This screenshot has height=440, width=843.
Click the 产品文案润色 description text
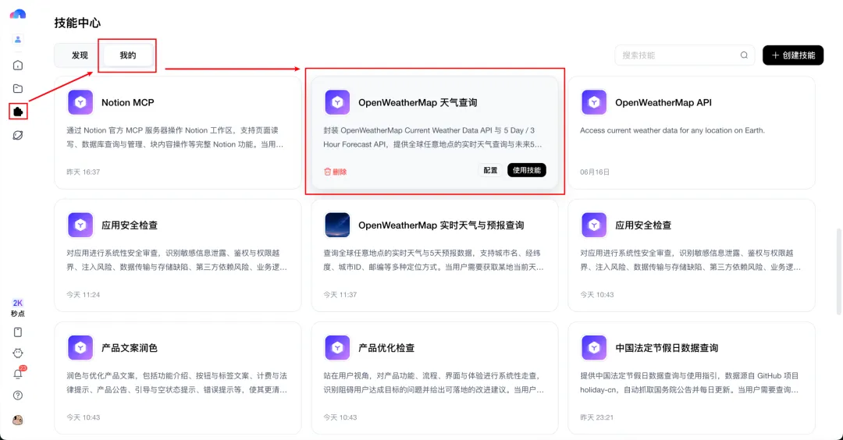177,382
